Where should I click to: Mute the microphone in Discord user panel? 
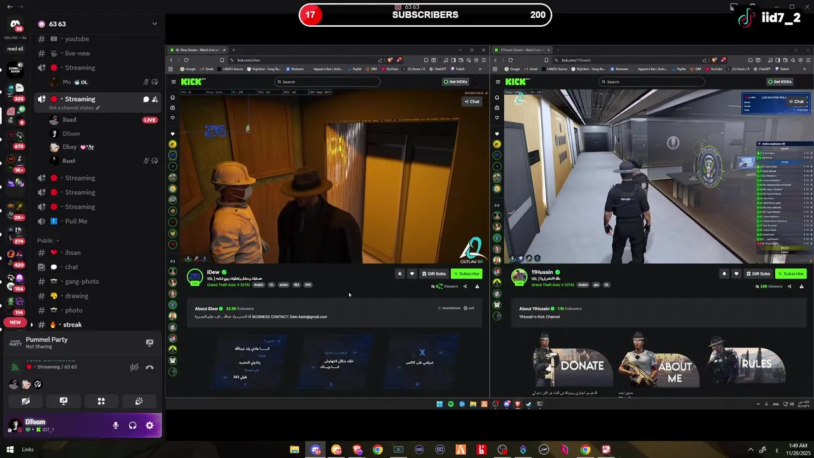pyautogui.click(x=116, y=426)
